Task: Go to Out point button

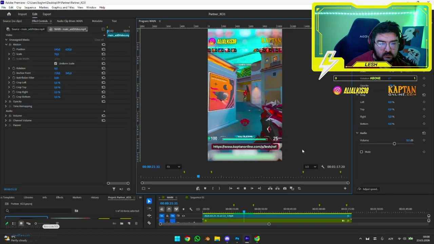Action: point(259,188)
